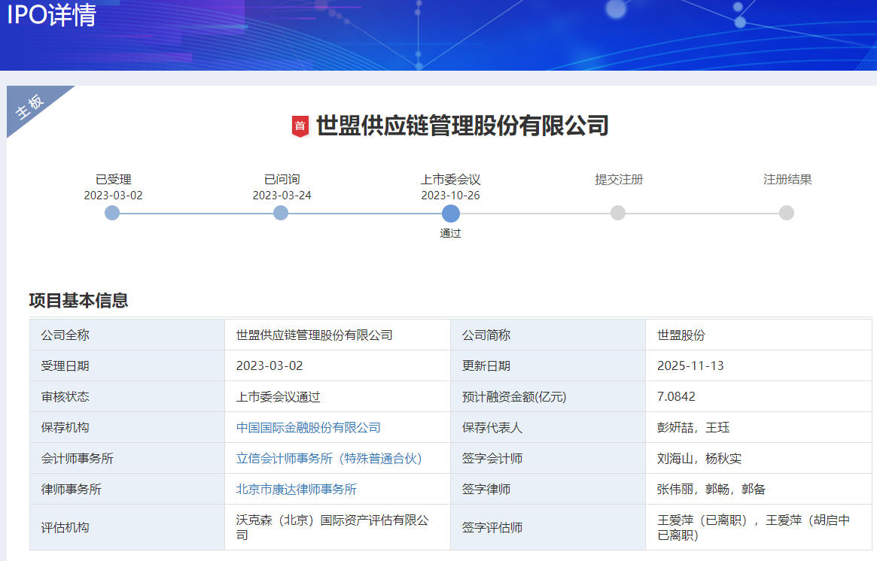Viewport: 877px width, 561px height.
Task: Click the 上市委会议通过 review status cell
Action: 278,396
